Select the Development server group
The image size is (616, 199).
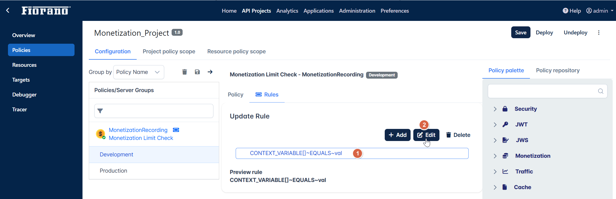(x=154, y=154)
